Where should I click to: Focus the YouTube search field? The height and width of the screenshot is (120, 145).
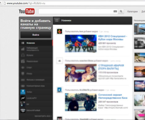click(x=76, y=11)
